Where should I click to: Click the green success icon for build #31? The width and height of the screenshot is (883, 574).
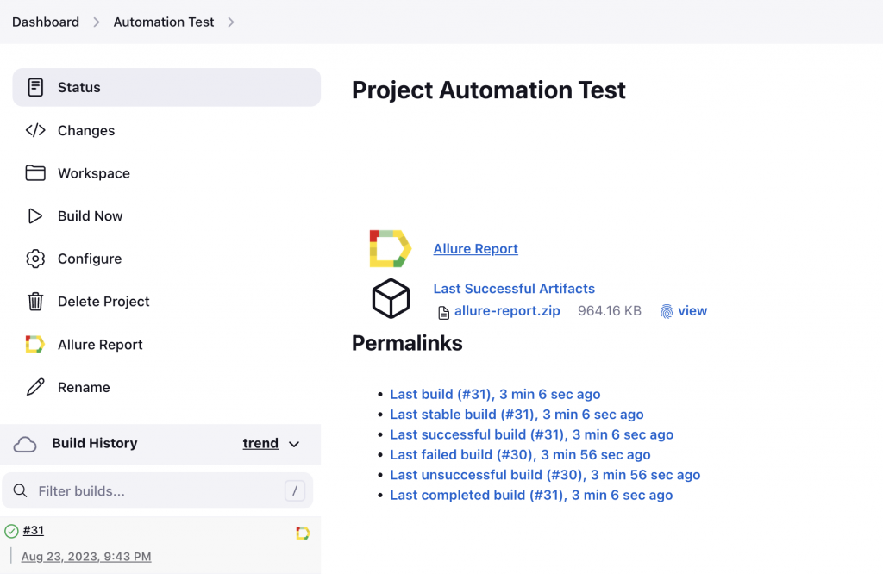point(11,531)
